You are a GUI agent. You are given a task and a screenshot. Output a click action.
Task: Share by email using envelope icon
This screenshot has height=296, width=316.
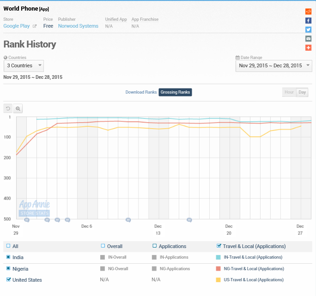tap(308, 39)
